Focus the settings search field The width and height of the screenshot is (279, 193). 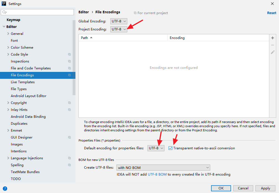tap(37, 12)
